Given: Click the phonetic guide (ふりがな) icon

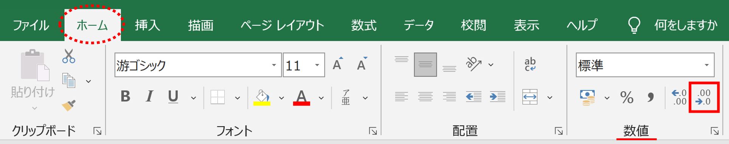Looking at the screenshot, I should (346, 97).
